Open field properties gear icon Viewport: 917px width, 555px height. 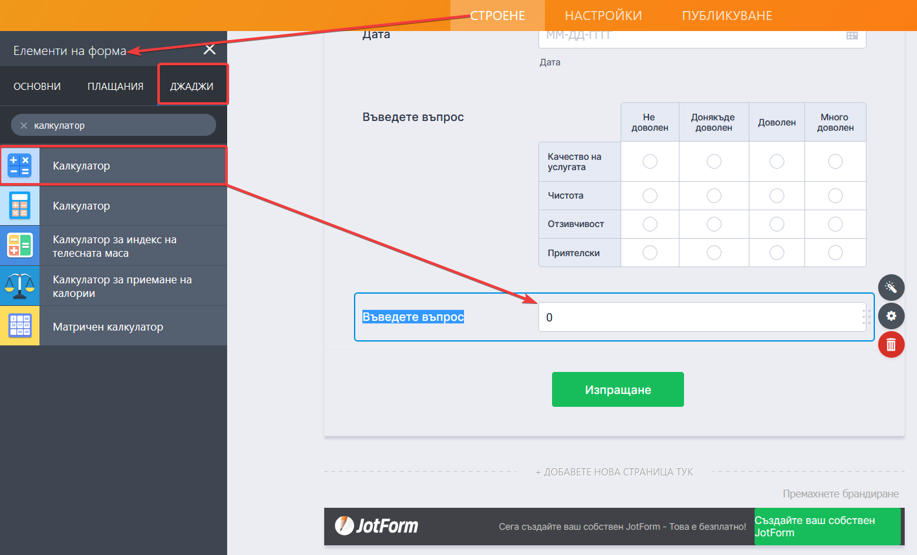[891, 316]
